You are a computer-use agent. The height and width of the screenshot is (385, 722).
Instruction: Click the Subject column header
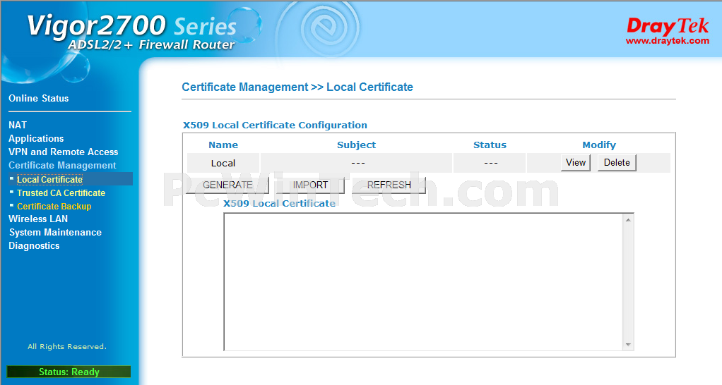tap(356, 145)
